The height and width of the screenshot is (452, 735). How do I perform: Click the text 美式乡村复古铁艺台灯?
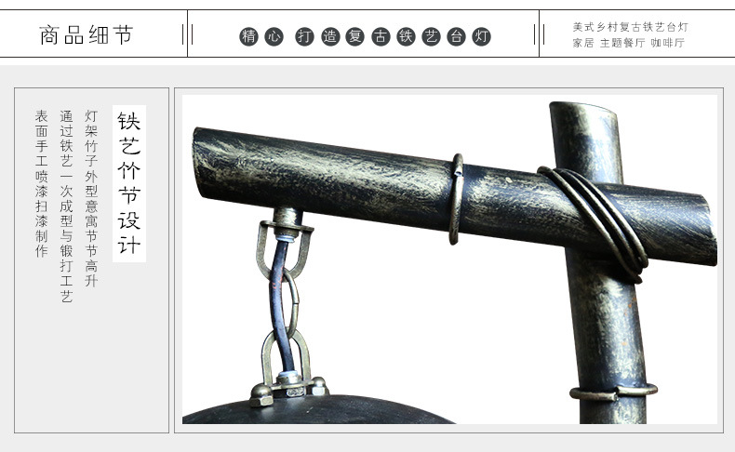pyautogui.click(x=631, y=27)
